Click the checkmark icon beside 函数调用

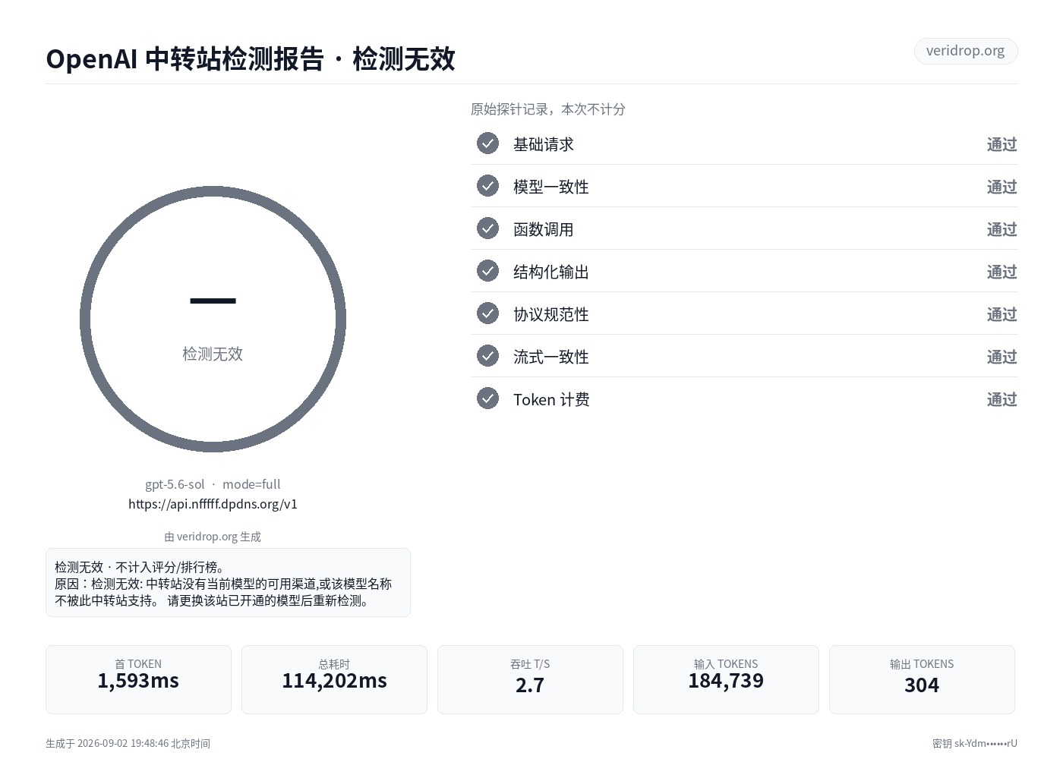pyautogui.click(x=487, y=228)
